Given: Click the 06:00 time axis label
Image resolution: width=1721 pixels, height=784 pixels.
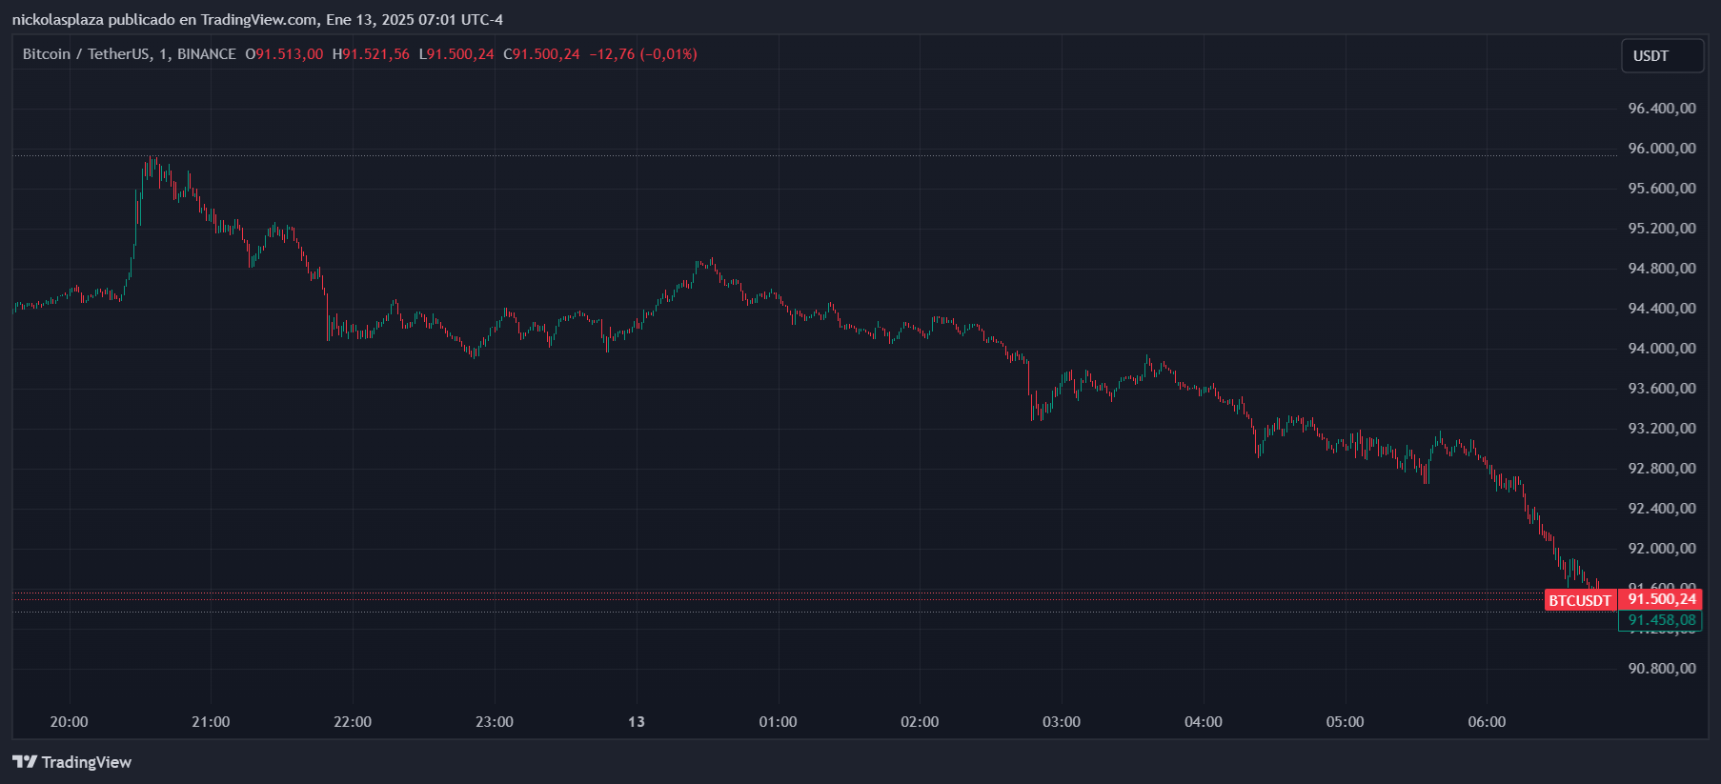Looking at the screenshot, I should (x=1488, y=722).
